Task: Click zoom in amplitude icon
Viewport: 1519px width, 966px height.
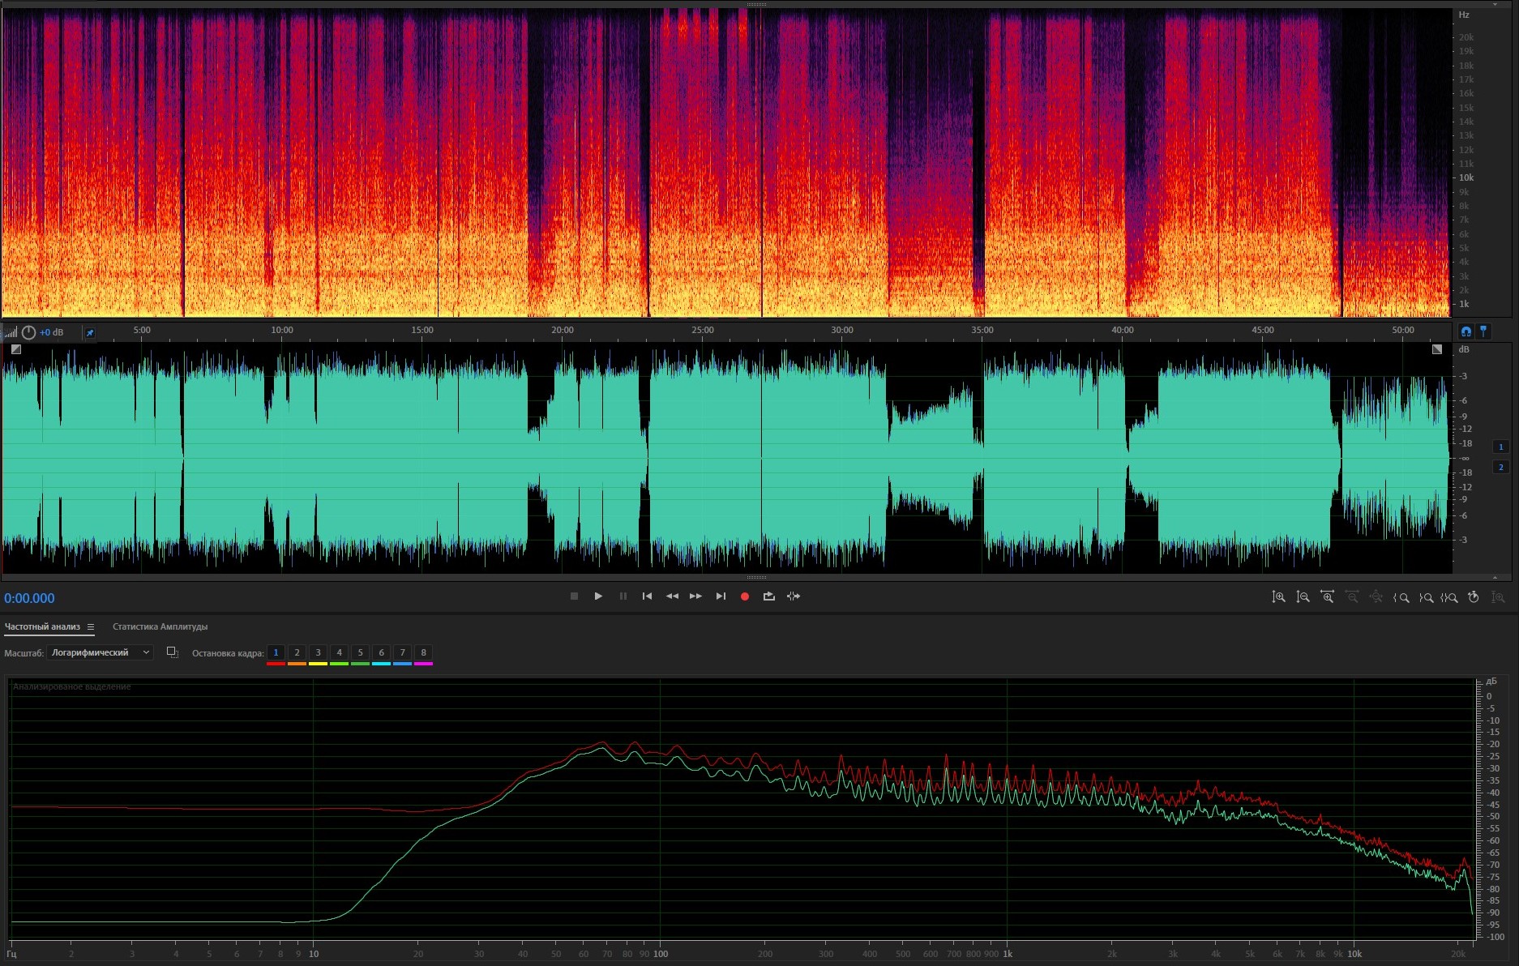Action: pyautogui.click(x=1278, y=597)
